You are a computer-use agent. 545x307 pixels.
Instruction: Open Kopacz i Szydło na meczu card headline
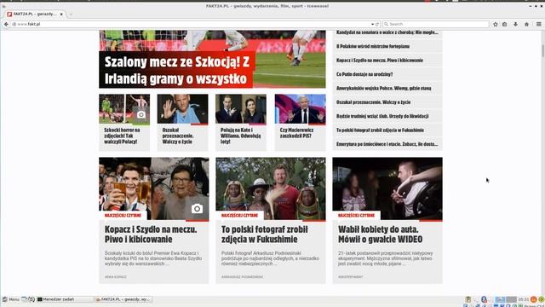click(x=151, y=235)
